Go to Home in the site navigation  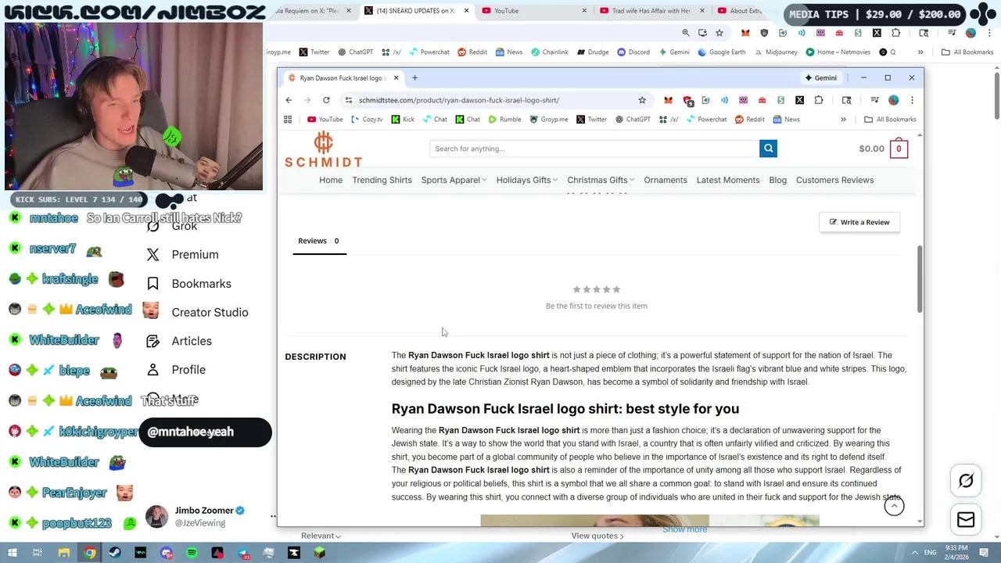coord(331,180)
